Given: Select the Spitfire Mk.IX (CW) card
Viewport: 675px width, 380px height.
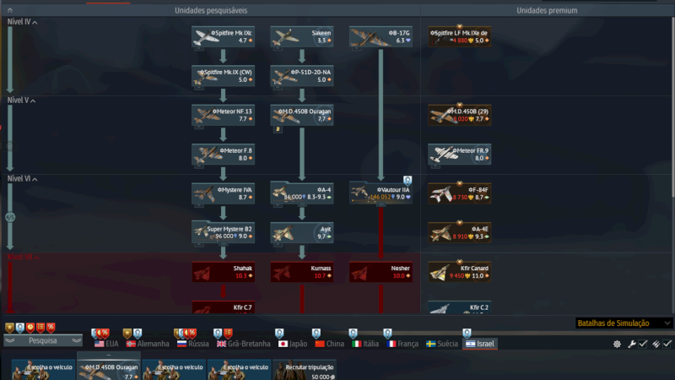Looking at the screenshot, I should point(223,76).
